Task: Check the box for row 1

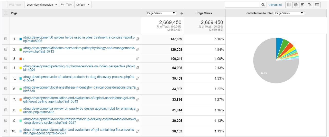Action: tap(6, 39)
